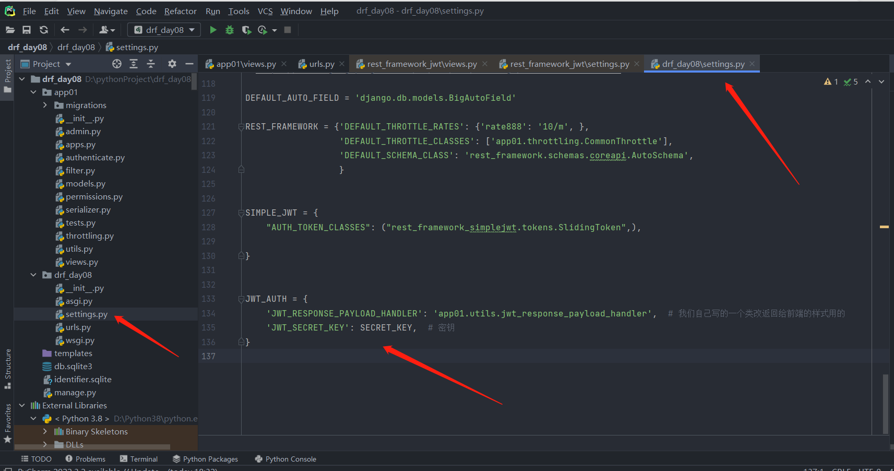Collapse the Python 3.8 interpreter node

(33, 418)
